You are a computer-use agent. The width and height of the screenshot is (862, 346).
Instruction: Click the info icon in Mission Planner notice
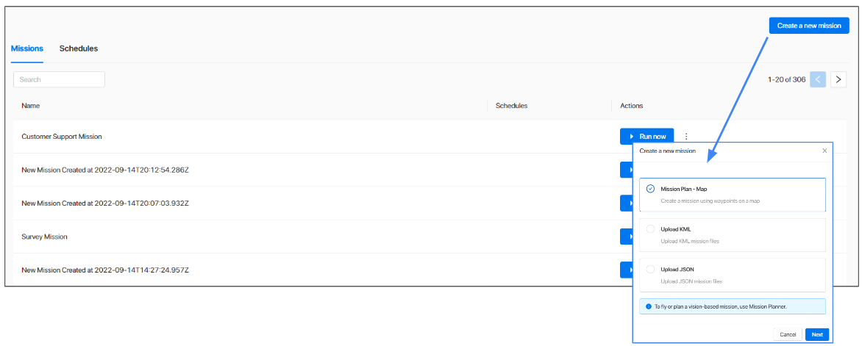pos(649,306)
